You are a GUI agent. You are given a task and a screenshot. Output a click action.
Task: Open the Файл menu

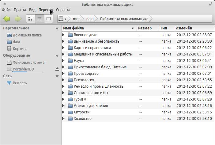pyautogui.click(x=6, y=10)
